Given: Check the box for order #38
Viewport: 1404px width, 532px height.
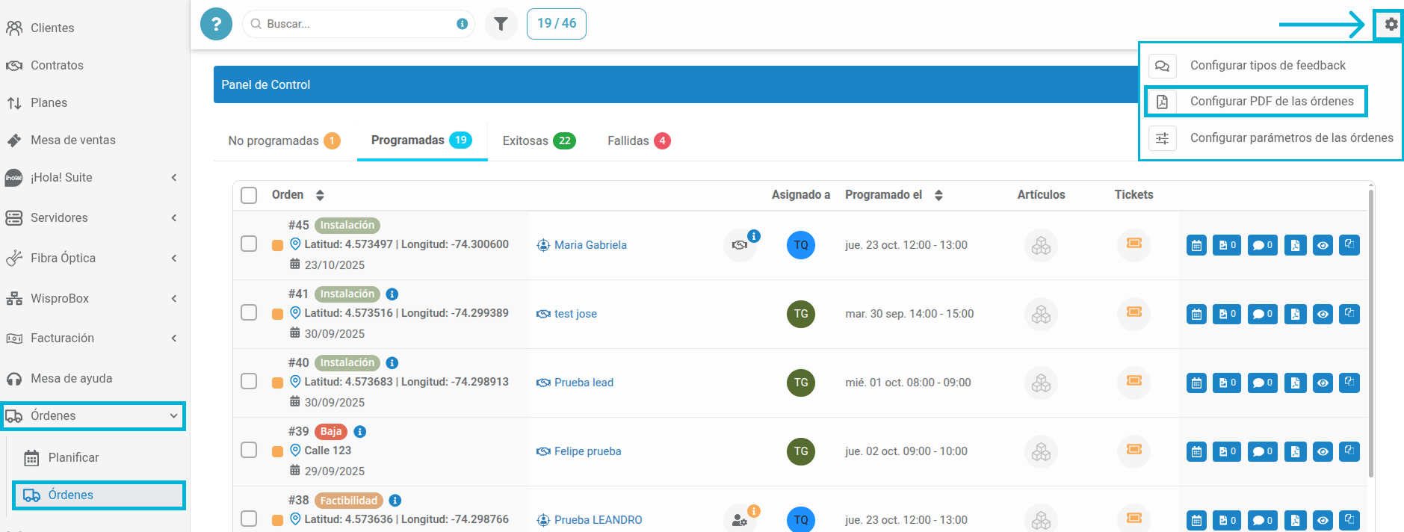Looking at the screenshot, I should (249, 519).
